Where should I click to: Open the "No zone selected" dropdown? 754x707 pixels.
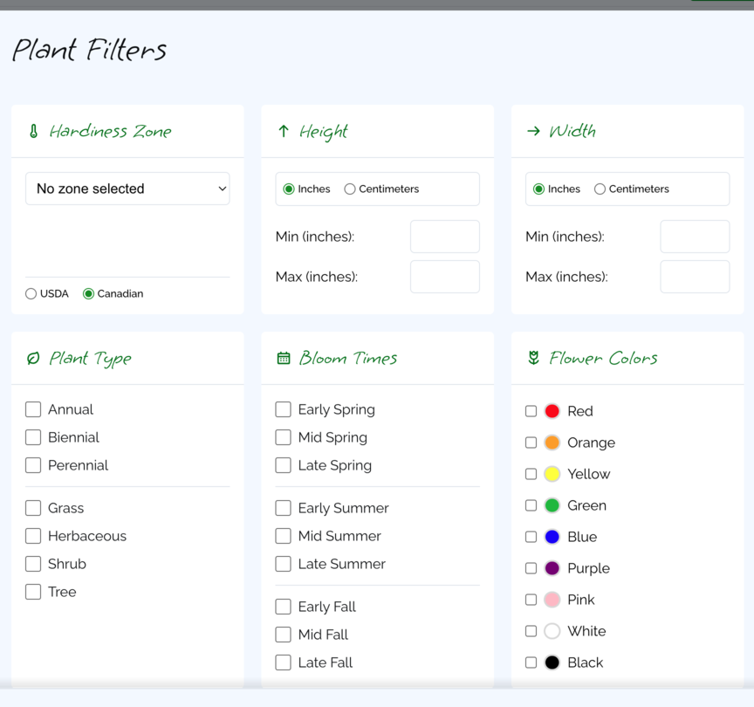[x=127, y=189]
